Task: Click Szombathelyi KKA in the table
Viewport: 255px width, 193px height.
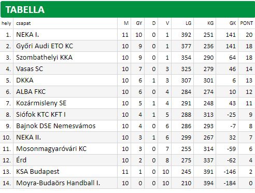Action: click(44, 58)
